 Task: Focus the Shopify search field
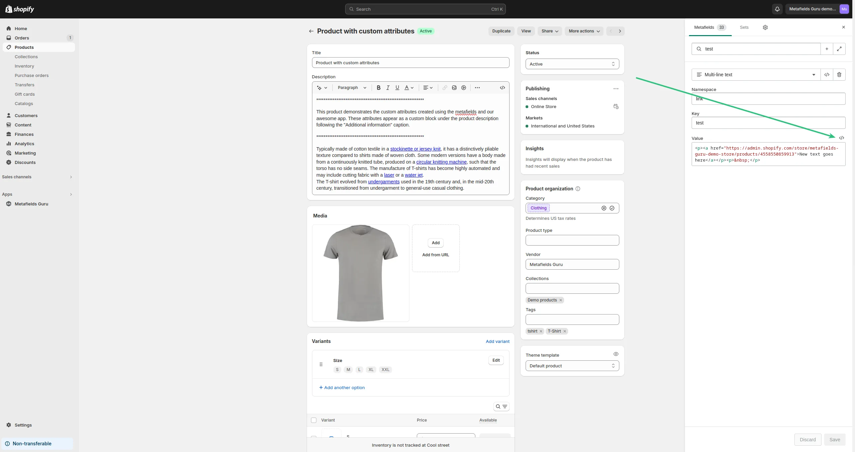click(x=425, y=9)
